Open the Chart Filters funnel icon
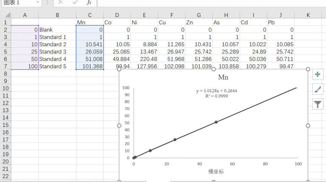Image resolution: width=326 pixels, height=182 pixels. click(318, 105)
